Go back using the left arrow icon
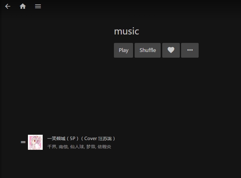 pyautogui.click(x=8, y=6)
